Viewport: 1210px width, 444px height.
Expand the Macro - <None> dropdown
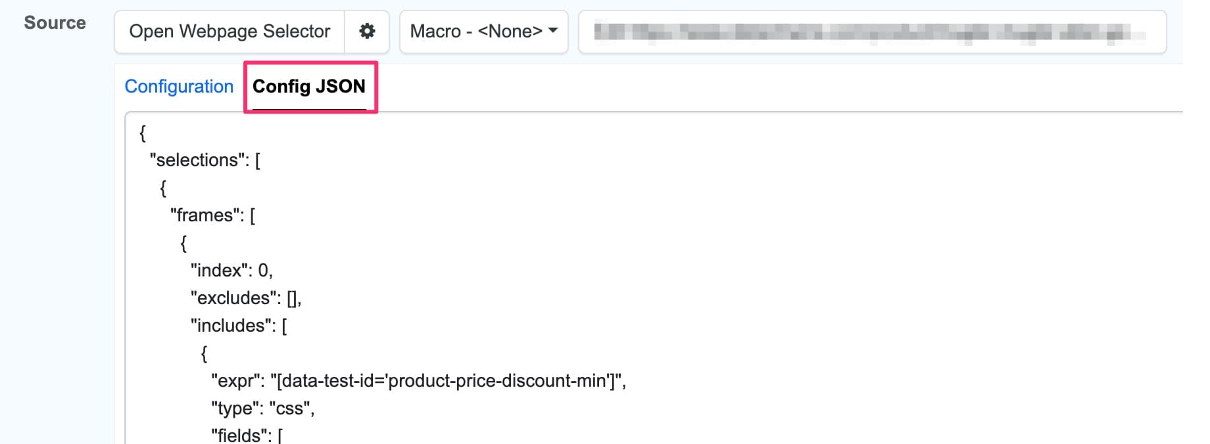coord(483,31)
